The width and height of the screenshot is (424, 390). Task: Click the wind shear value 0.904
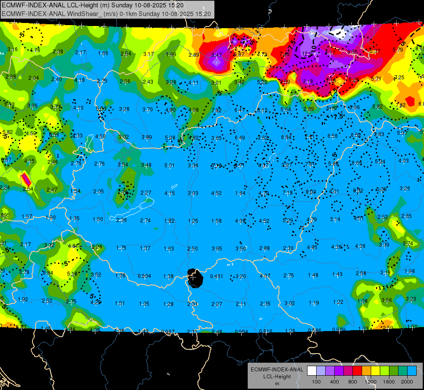coord(144,276)
